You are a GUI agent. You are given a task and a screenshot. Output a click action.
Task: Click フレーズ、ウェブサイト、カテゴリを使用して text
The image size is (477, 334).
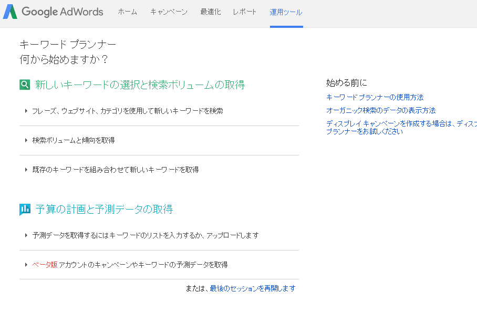pyautogui.click(x=128, y=111)
